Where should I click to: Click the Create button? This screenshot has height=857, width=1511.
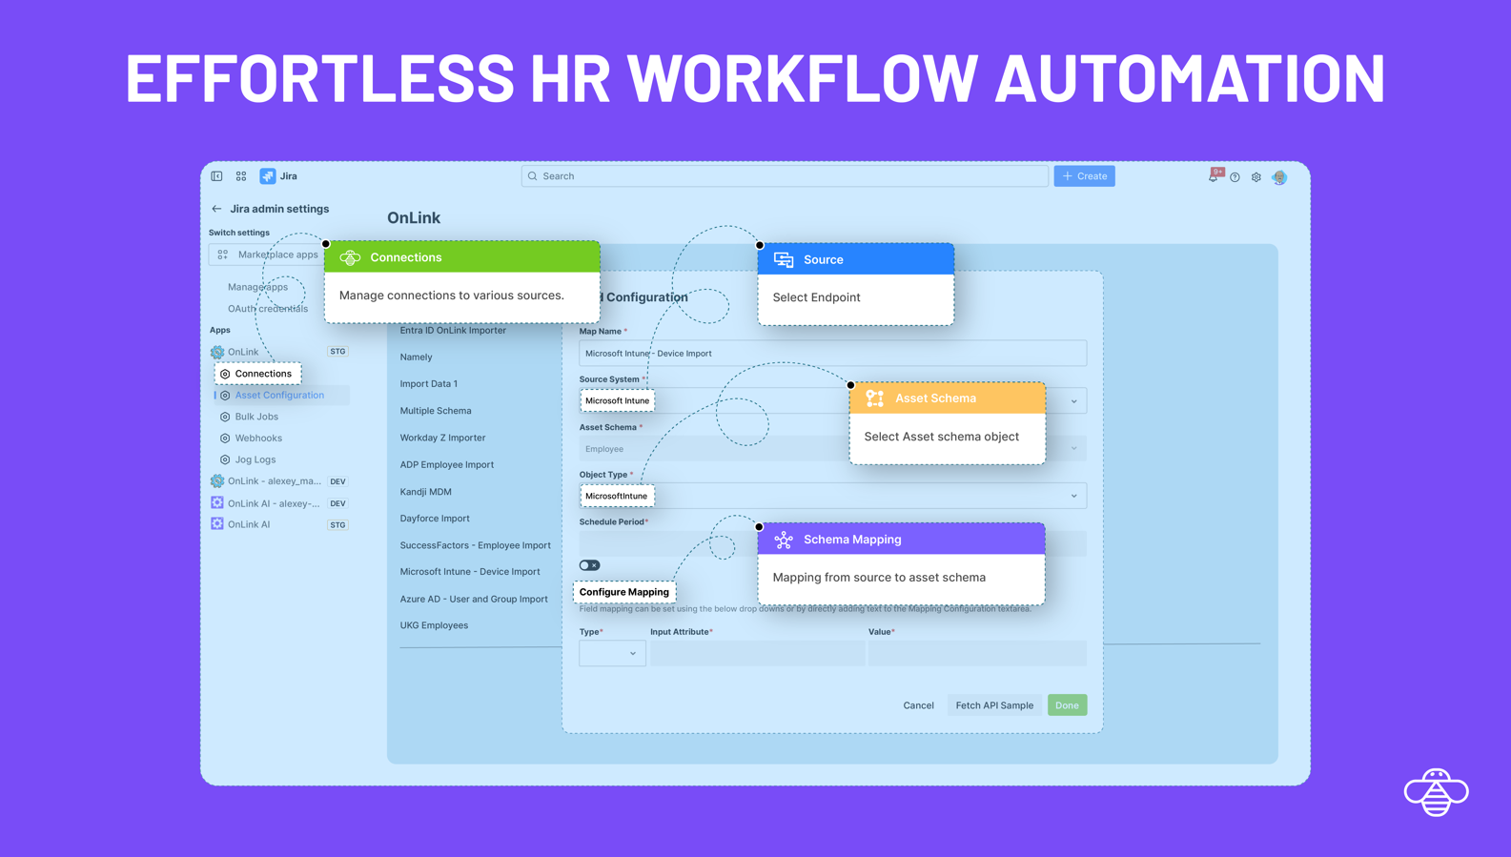tap(1084, 176)
